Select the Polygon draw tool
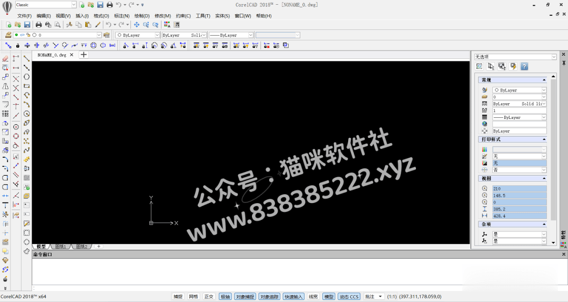Viewport: 568px width, 302px height. [x=26, y=77]
